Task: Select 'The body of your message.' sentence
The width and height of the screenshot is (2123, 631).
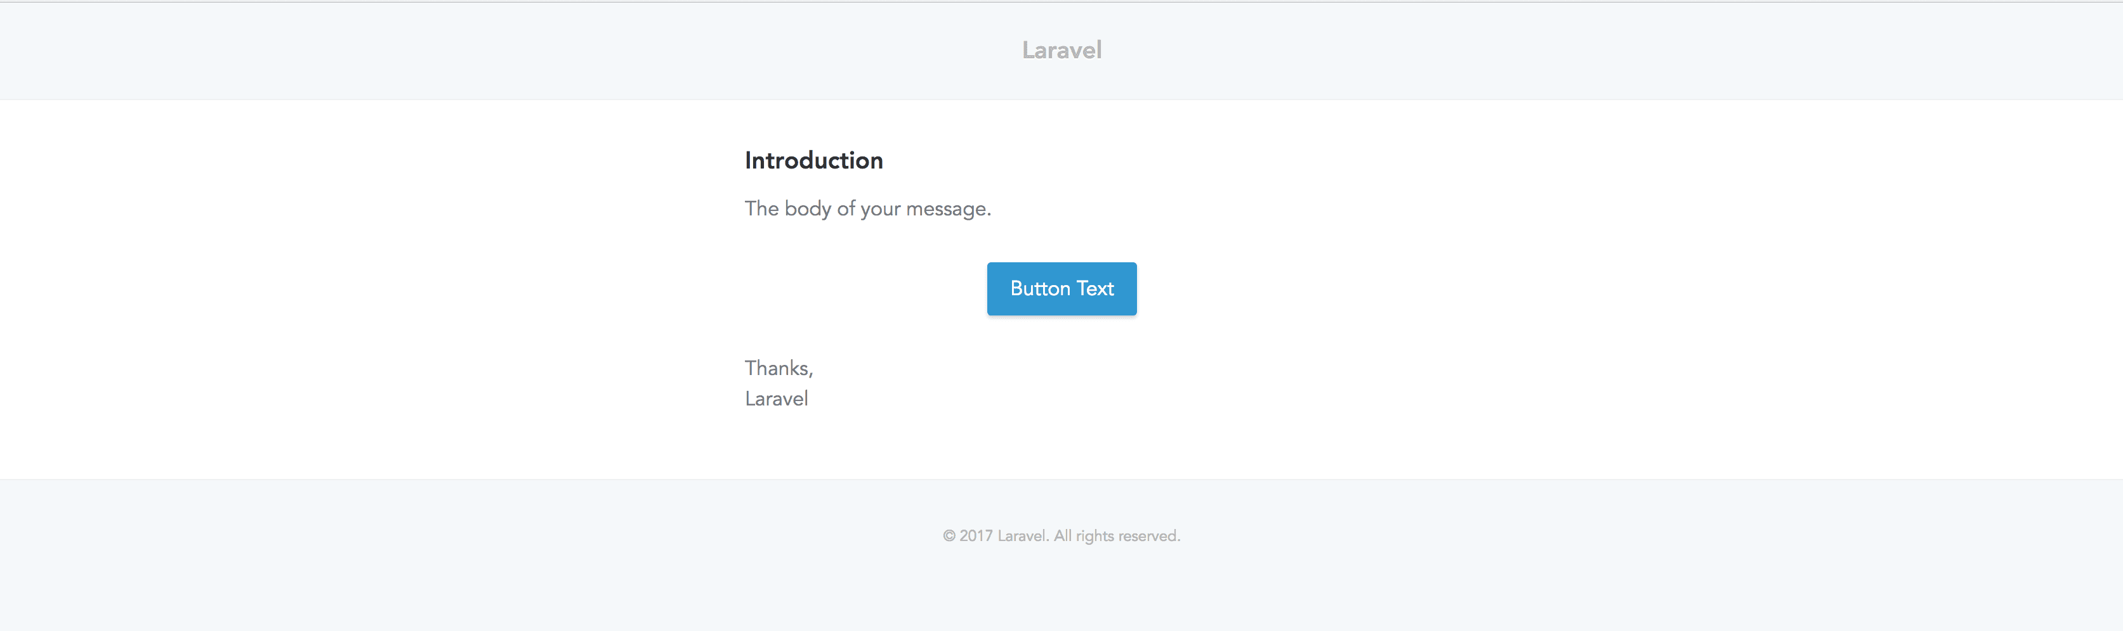Action: click(867, 208)
